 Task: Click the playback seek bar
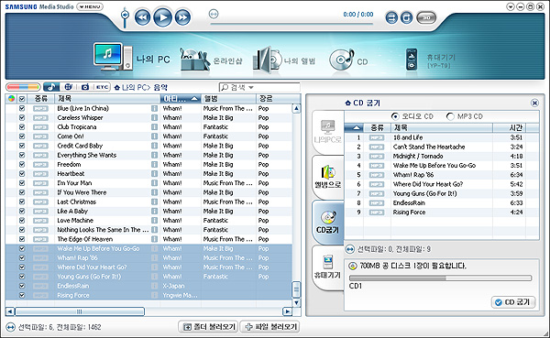coord(291,24)
